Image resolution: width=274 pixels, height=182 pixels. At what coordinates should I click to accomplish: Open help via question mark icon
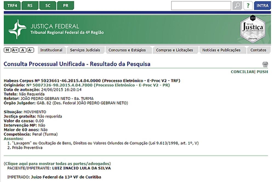tap(248, 5)
